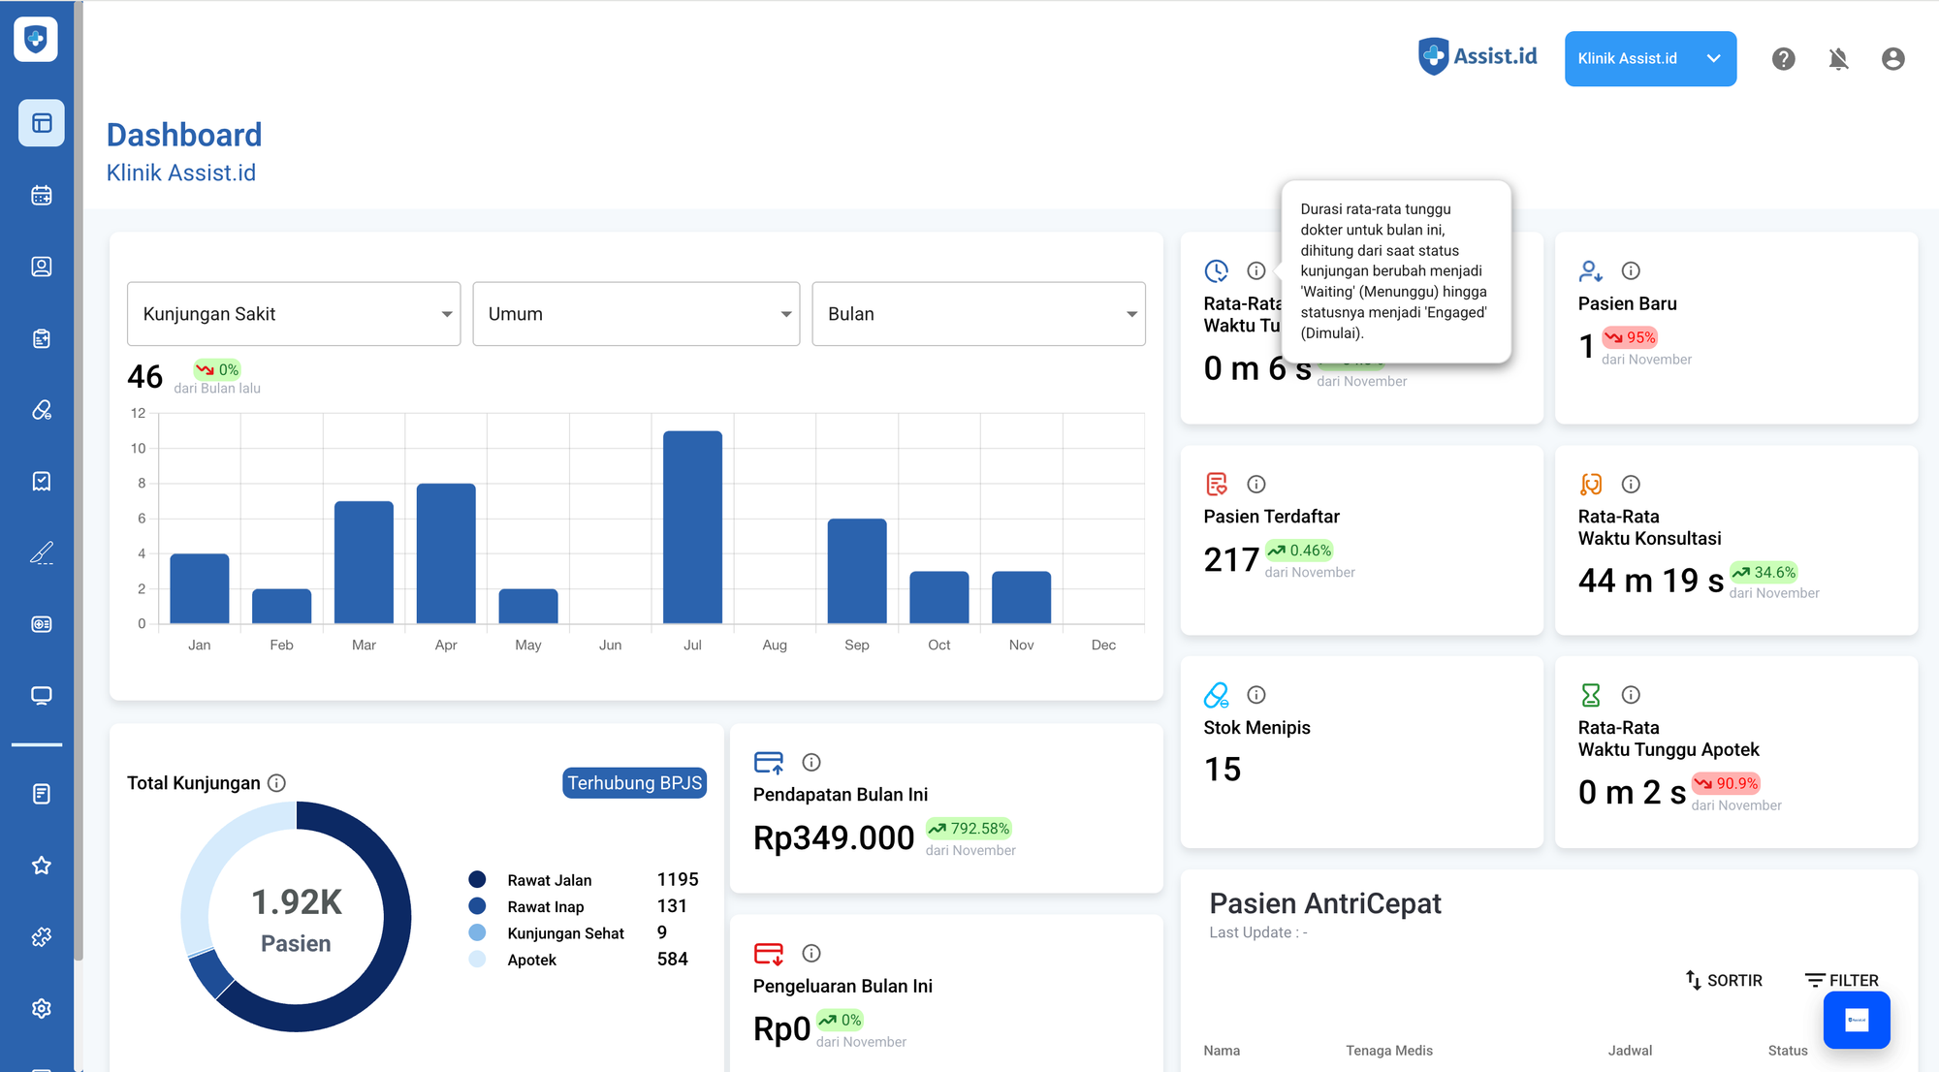Click the FILTER button in Pasien AntriCepat
This screenshot has height=1072, width=1939.
[1841, 980]
